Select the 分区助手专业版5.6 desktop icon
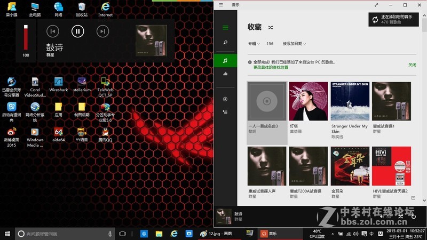The image size is (427, 240). (x=105, y=112)
